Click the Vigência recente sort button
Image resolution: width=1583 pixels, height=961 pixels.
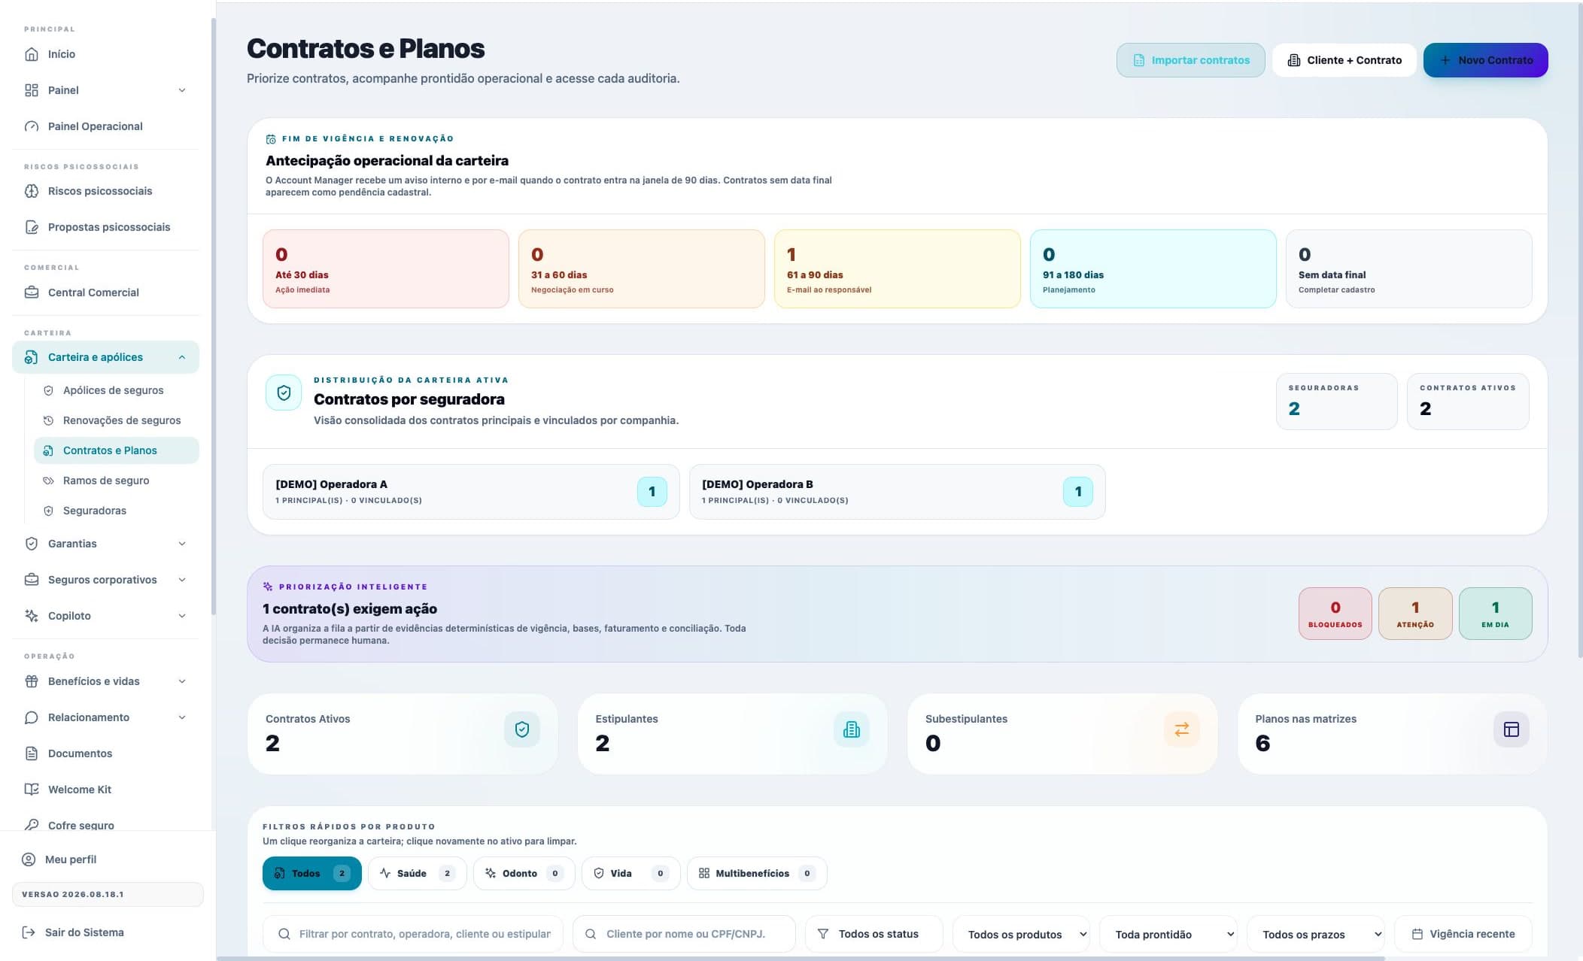coord(1463,934)
